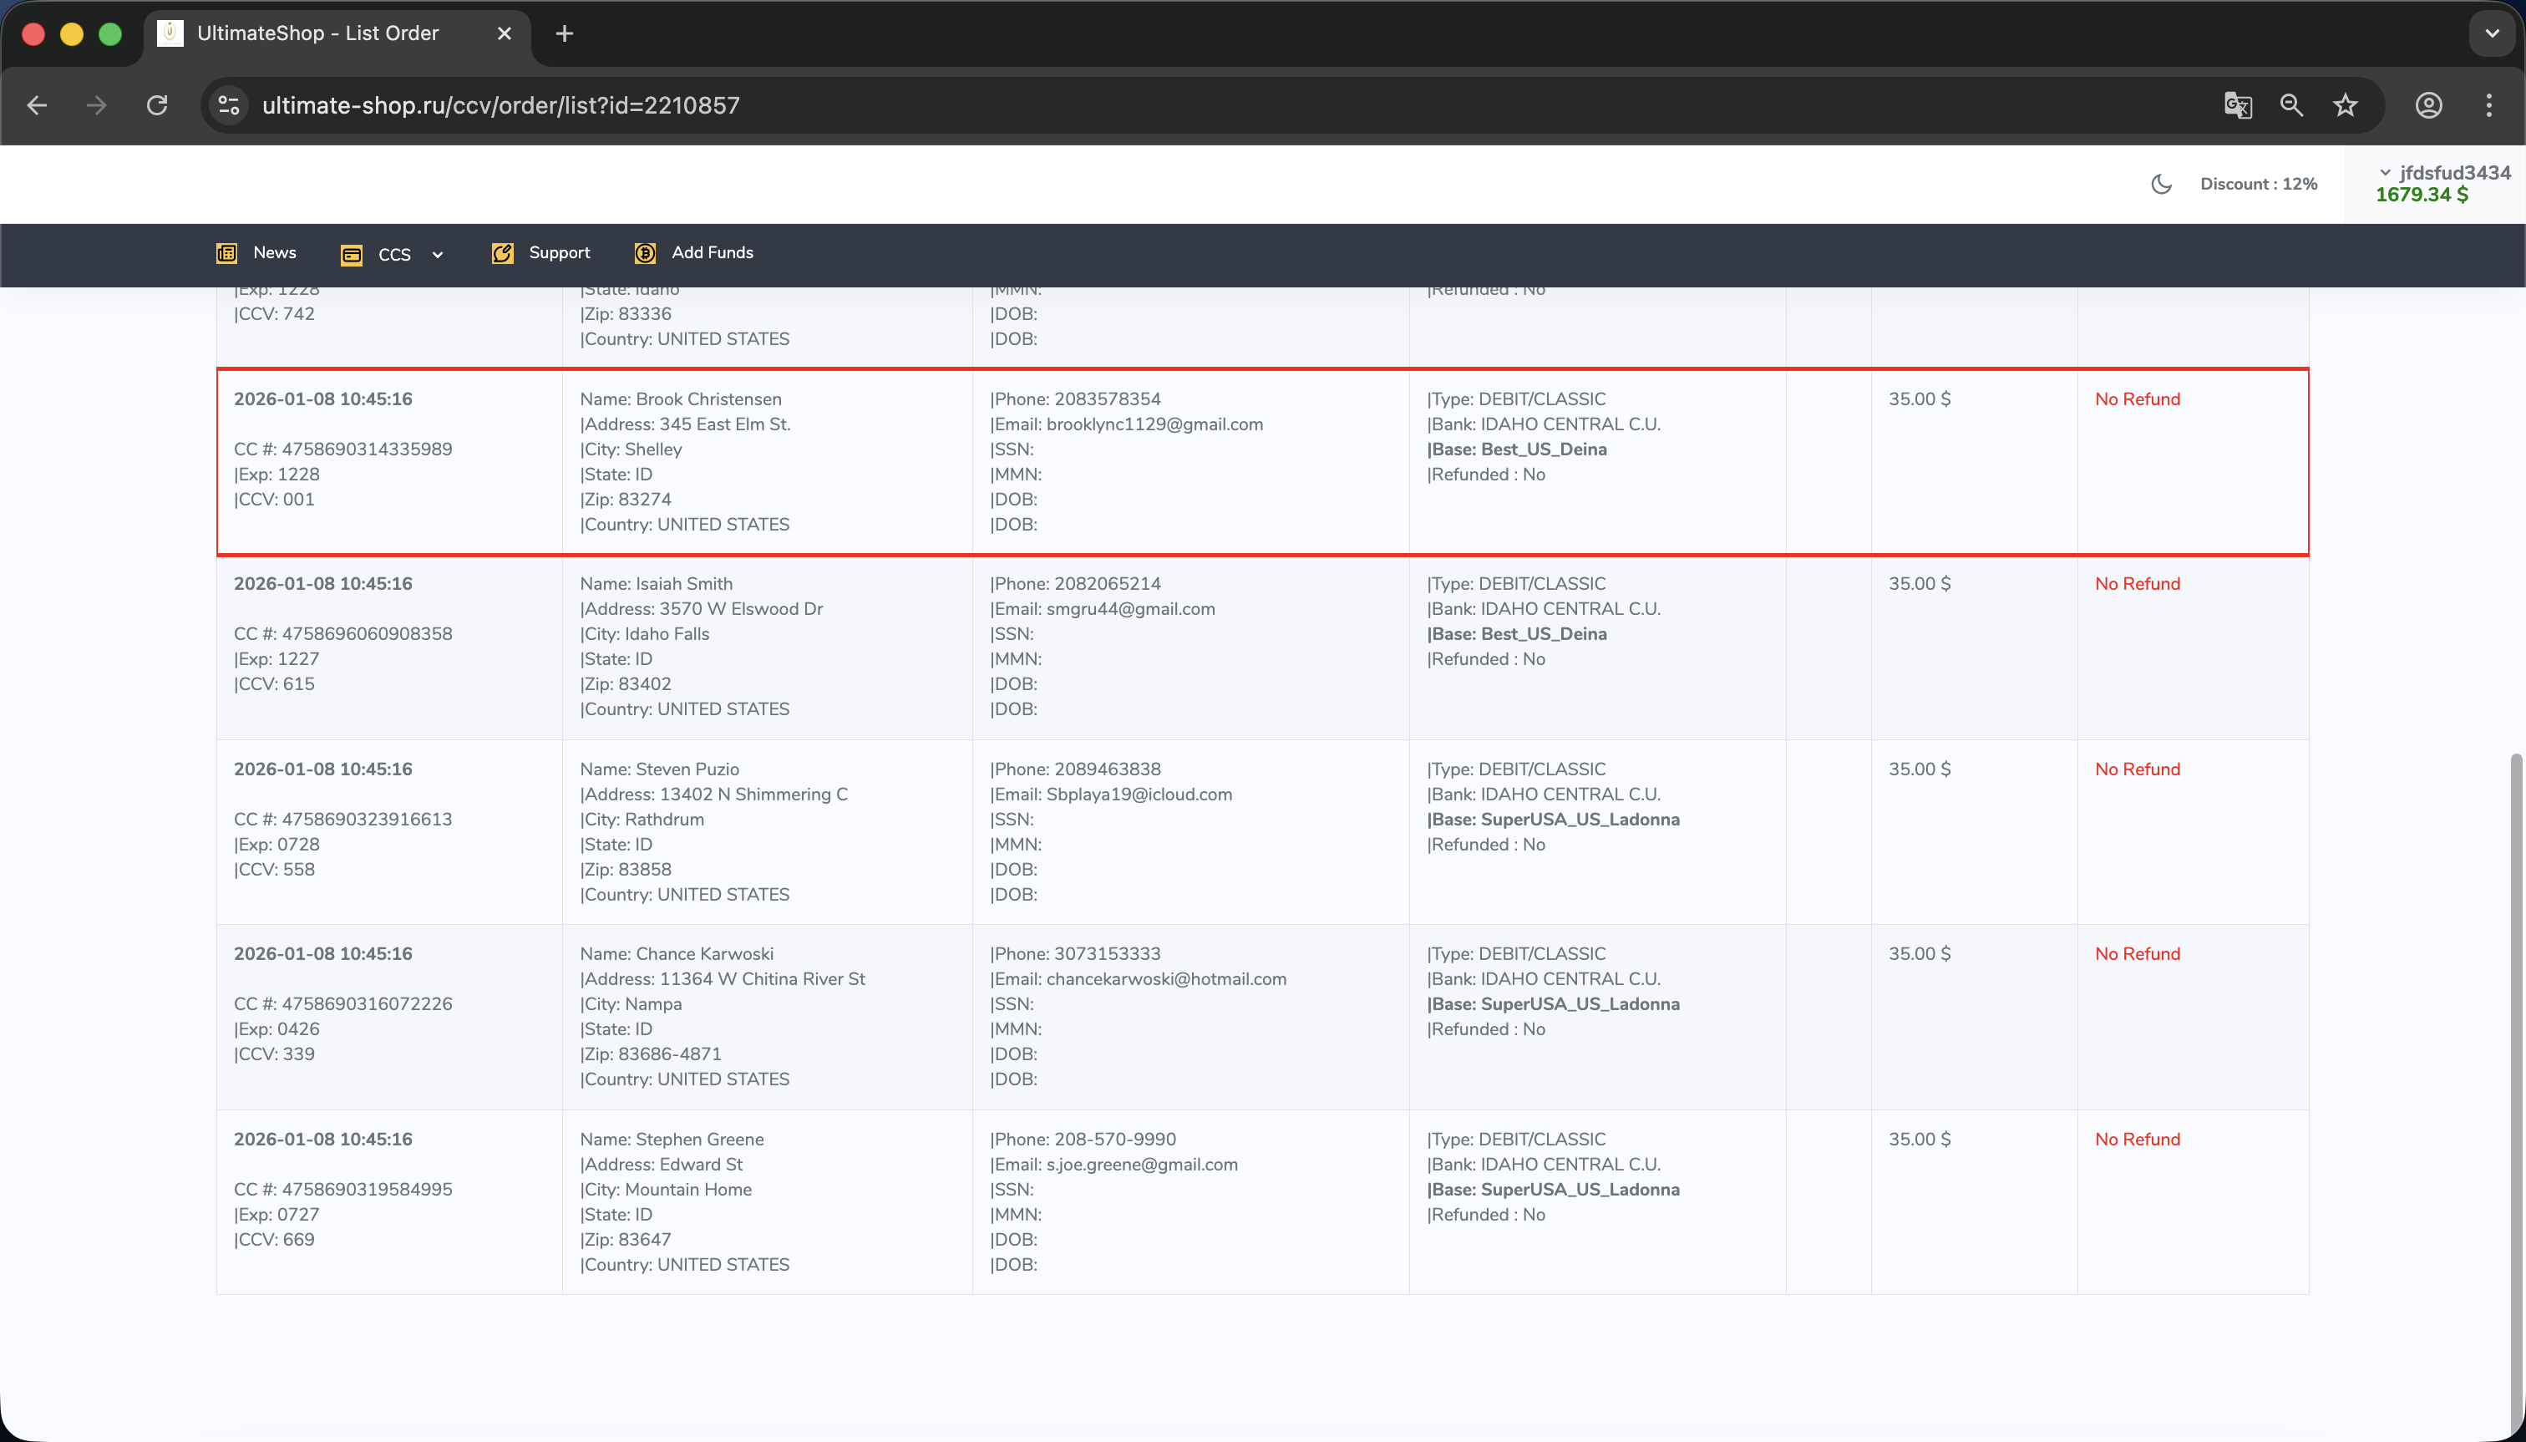Reload the current page
Image resolution: width=2526 pixels, height=1442 pixels.
tap(157, 105)
